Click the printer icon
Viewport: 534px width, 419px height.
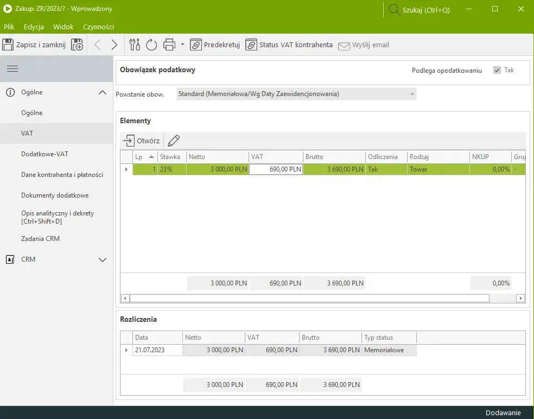point(169,45)
